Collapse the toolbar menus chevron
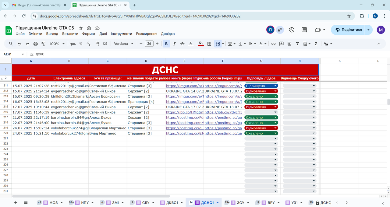Screen dimensions: 390x207 (x=379, y=44)
